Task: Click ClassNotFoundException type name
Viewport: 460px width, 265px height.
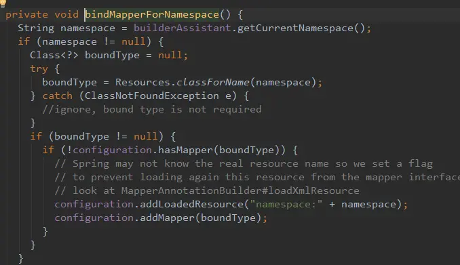Action: pyautogui.click(x=152, y=96)
